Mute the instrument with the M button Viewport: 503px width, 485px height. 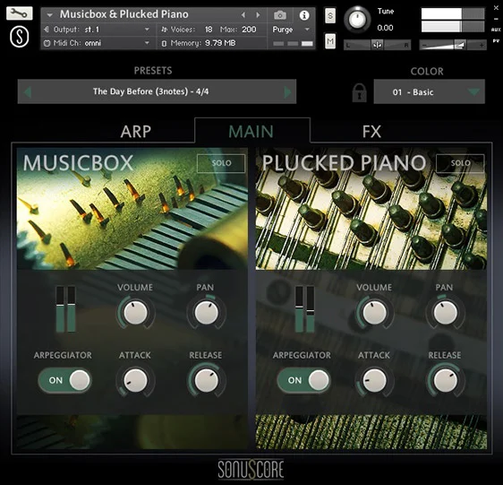(330, 41)
